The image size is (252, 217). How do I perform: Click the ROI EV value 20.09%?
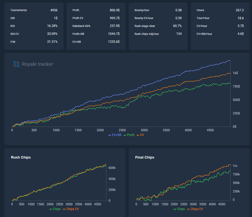tap(52, 34)
